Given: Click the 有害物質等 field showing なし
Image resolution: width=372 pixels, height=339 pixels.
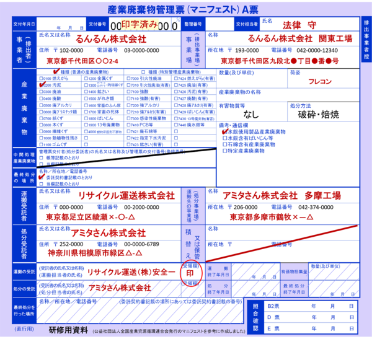Looking at the screenshot, I should click(251, 114).
